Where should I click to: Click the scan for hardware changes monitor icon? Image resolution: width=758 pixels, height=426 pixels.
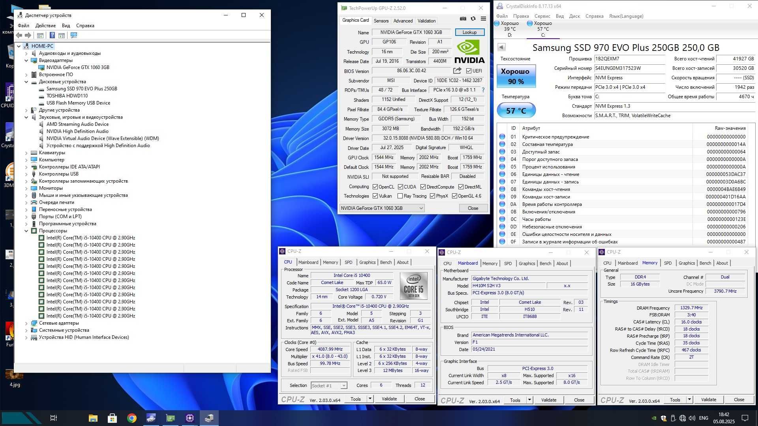point(73,35)
